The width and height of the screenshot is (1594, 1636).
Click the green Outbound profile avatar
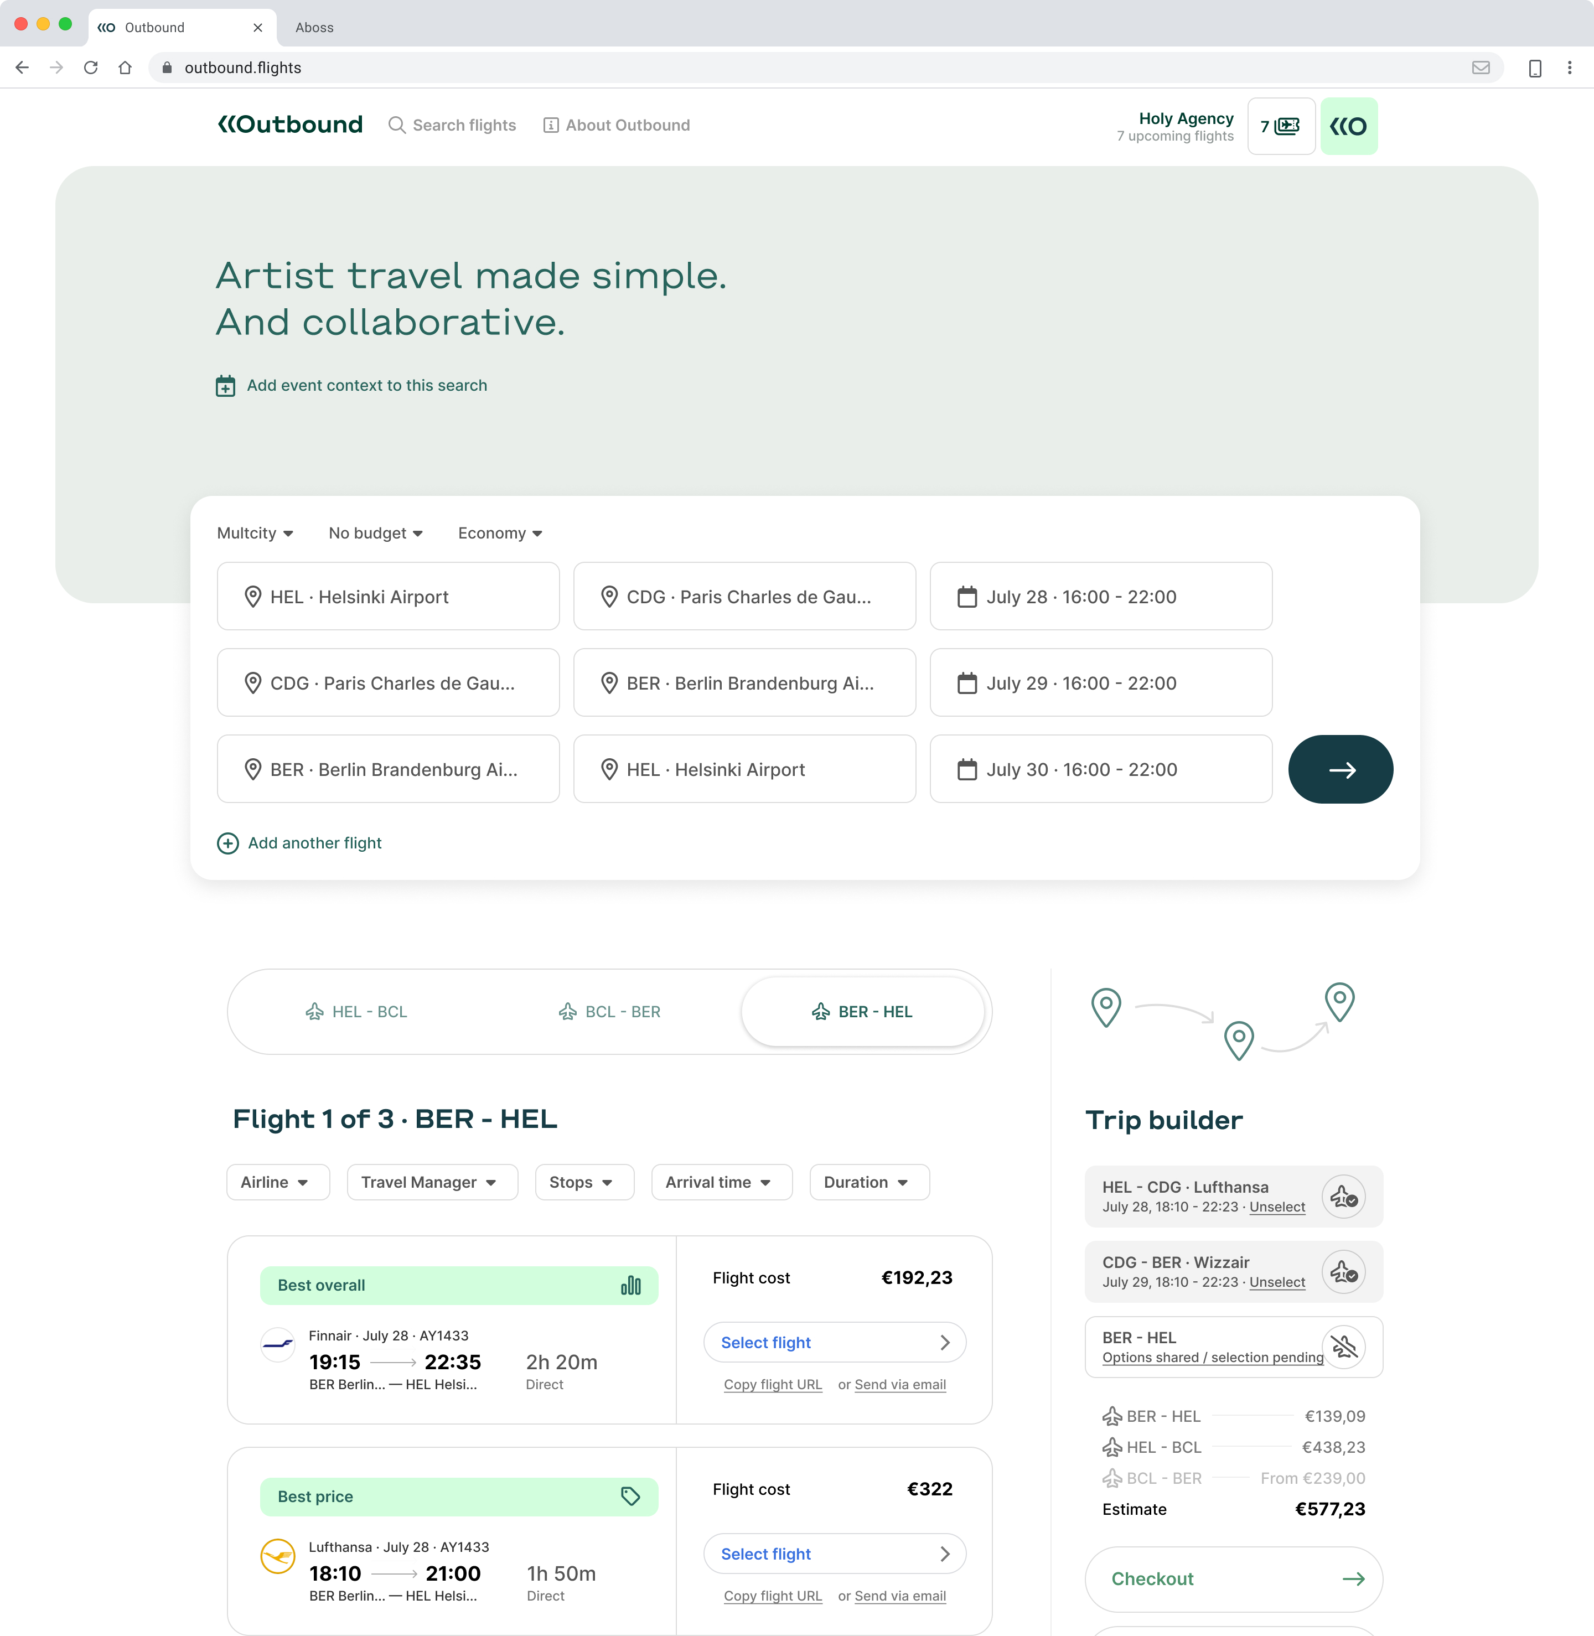[1349, 126]
